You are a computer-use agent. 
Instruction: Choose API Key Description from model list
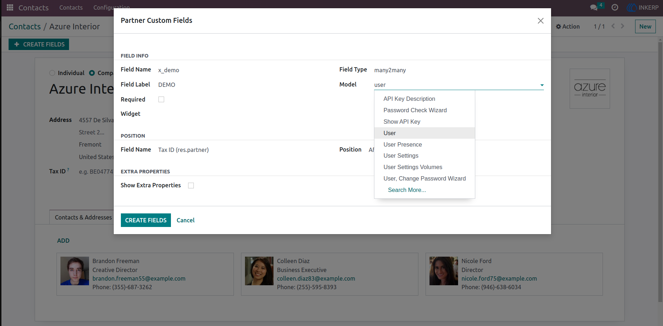tap(424, 99)
